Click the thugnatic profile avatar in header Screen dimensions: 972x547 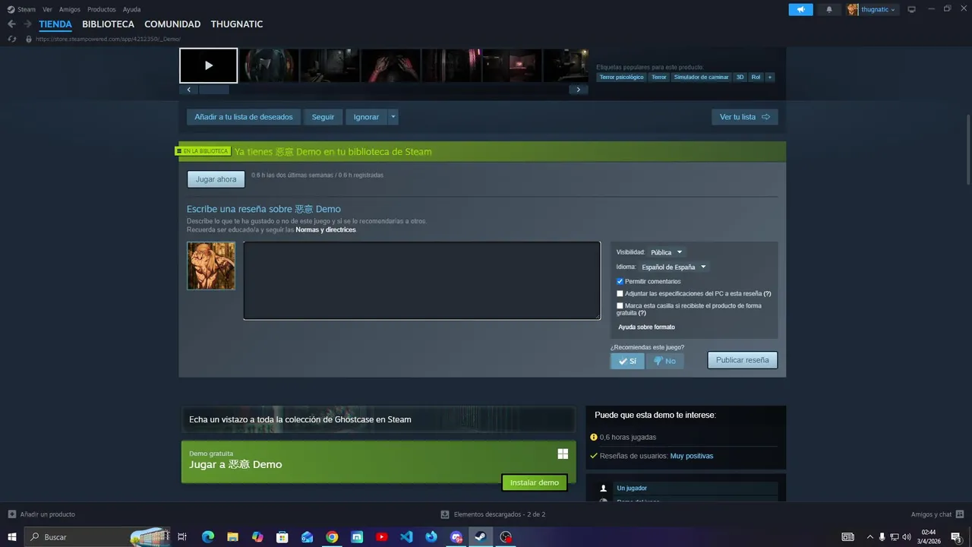click(x=853, y=9)
